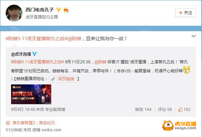Click the username 西门电竞孔子
The width and height of the screenshot is (202, 137).
(x=39, y=10)
